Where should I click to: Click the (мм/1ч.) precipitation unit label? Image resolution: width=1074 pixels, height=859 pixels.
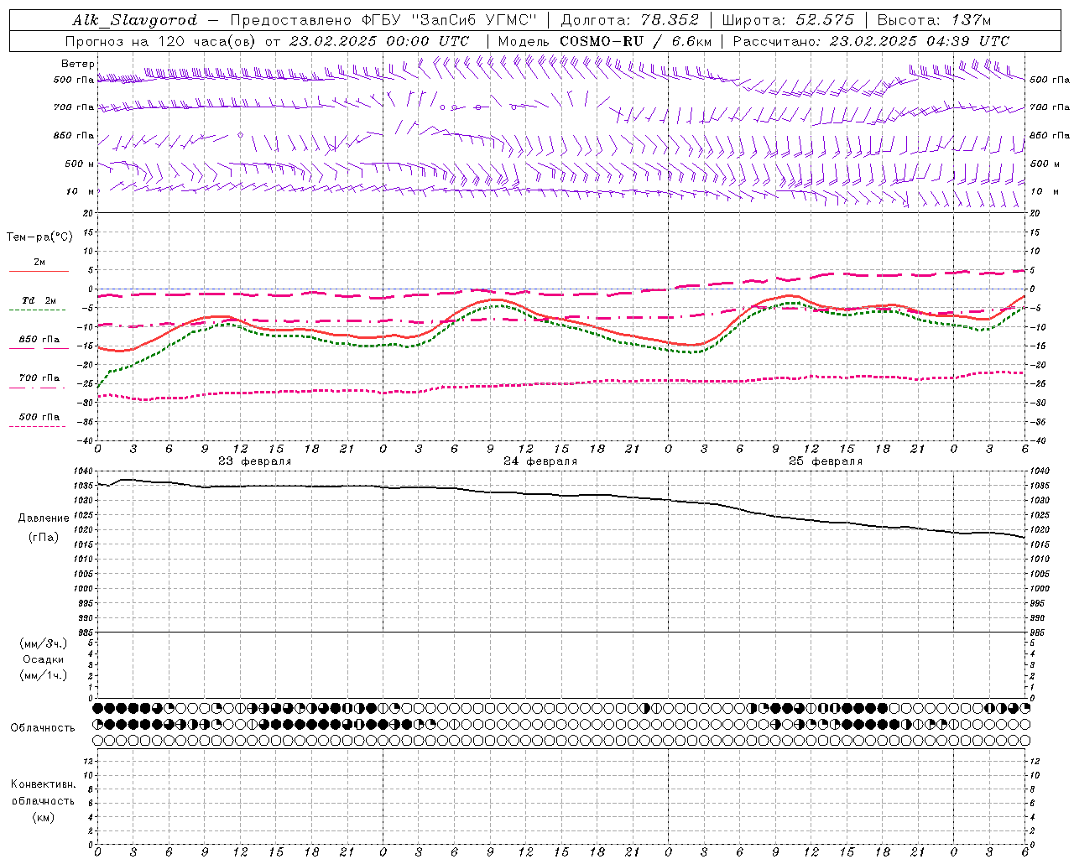[43, 675]
